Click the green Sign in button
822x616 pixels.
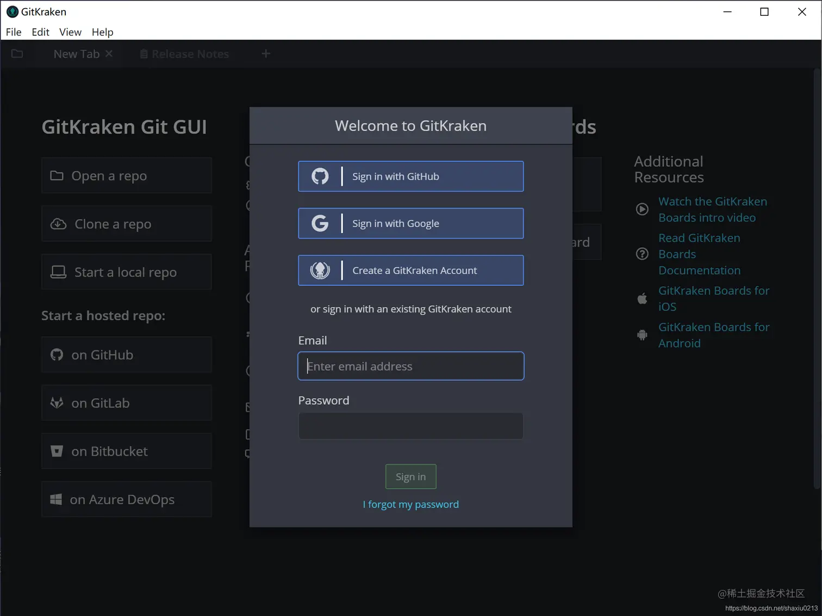[x=411, y=476]
